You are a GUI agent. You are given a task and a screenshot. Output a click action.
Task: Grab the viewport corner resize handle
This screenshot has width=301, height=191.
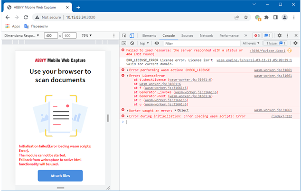coord(108,188)
